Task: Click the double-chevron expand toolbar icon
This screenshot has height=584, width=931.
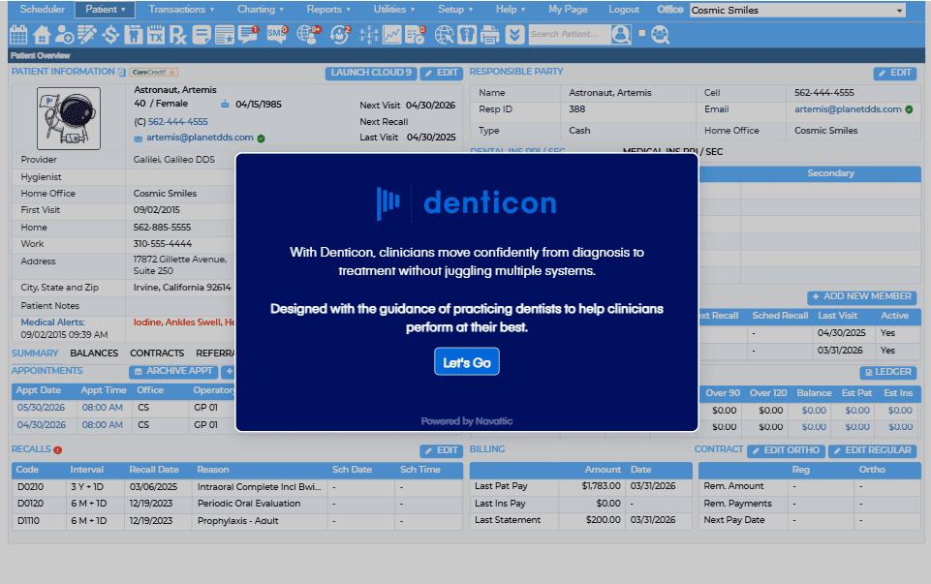Action: point(514,35)
